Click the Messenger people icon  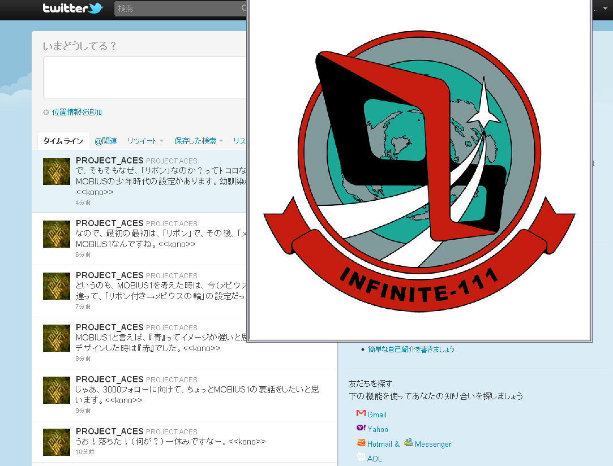[409, 443]
